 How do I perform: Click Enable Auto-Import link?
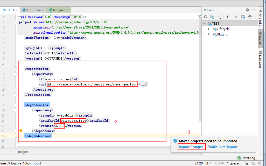tap(222, 147)
